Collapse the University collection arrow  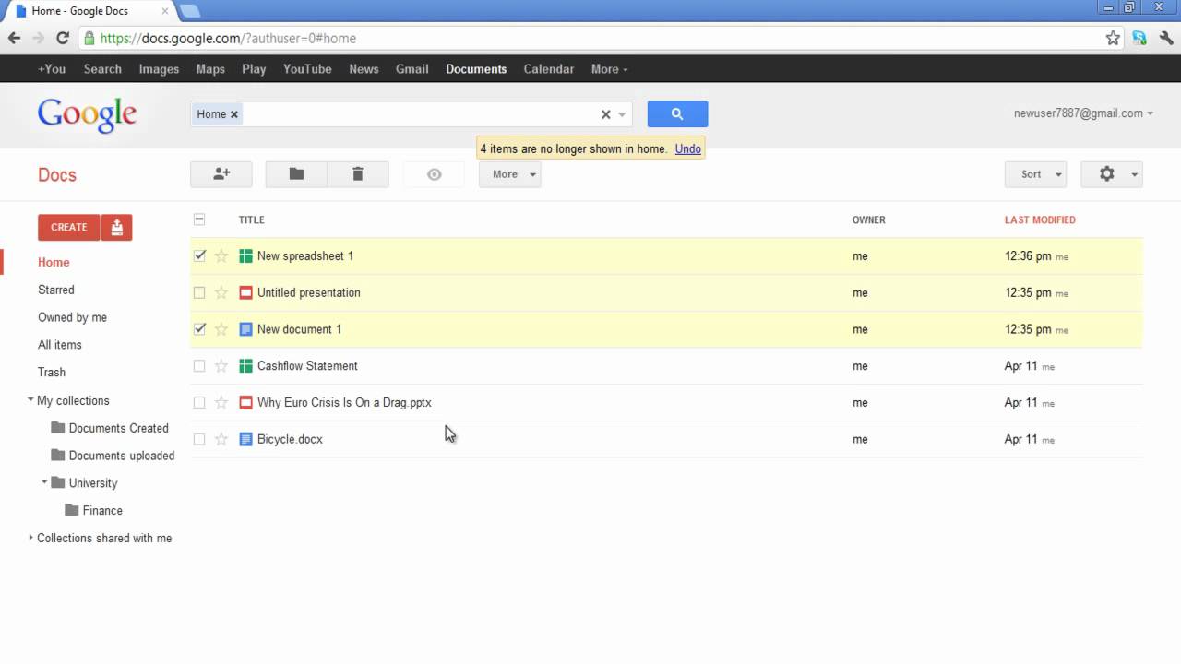click(x=44, y=482)
